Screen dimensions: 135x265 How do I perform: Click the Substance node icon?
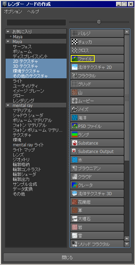(74, 143)
